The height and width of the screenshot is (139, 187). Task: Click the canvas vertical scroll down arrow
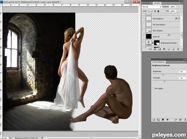pos(140,135)
